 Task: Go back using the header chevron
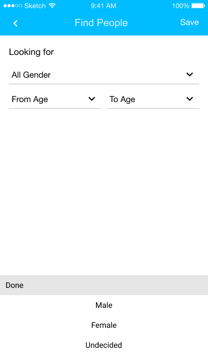[x=16, y=23]
